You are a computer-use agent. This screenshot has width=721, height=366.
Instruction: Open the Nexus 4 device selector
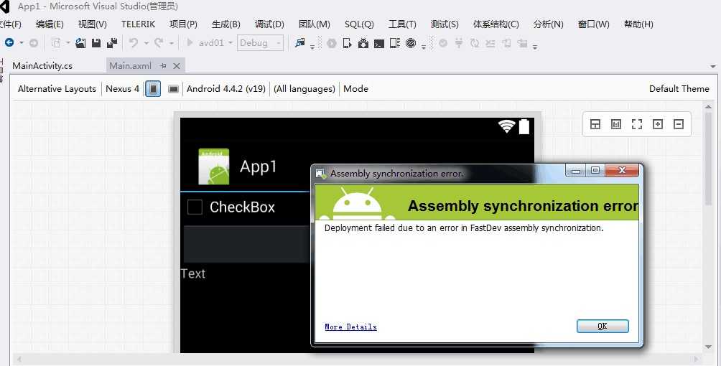pyautogui.click(x=122, y=89)
